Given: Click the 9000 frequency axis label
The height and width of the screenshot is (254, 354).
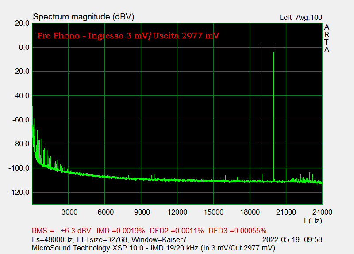Looking at the screenshot, I should (x=142, y=212).
